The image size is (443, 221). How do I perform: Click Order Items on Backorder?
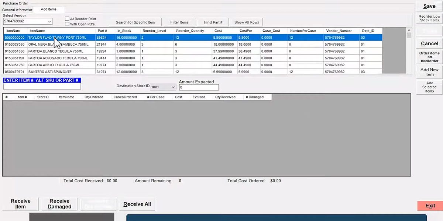[x=429, y=56]
